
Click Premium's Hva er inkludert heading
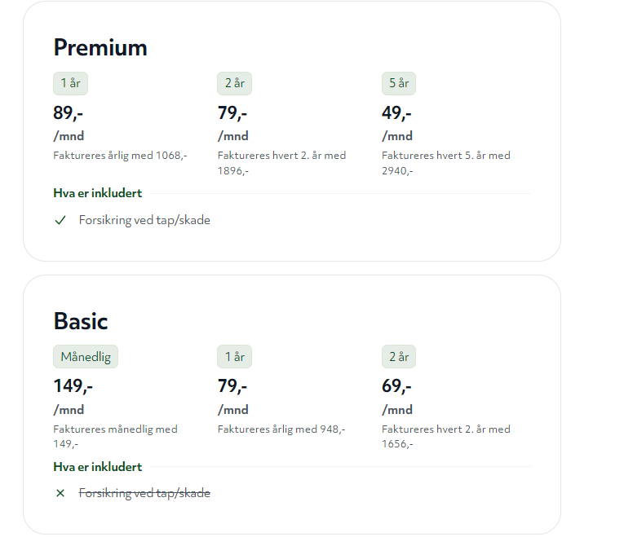(98, 193)
